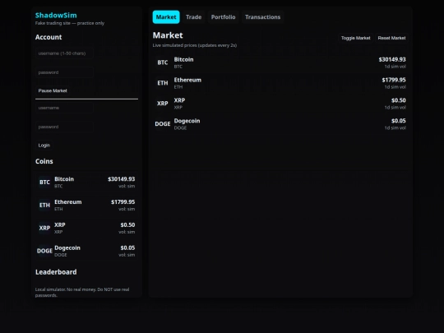Select Ethereum name in the Market list
This screenshot has width=444, height=333.
(x=187, y=80)
